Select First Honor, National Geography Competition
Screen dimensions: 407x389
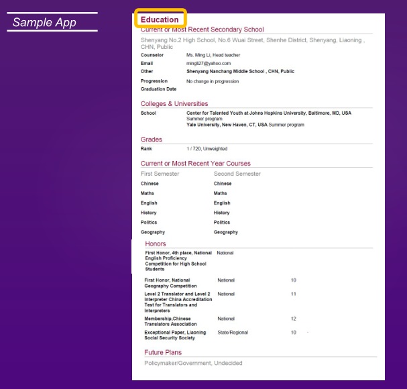click(170, 283)
